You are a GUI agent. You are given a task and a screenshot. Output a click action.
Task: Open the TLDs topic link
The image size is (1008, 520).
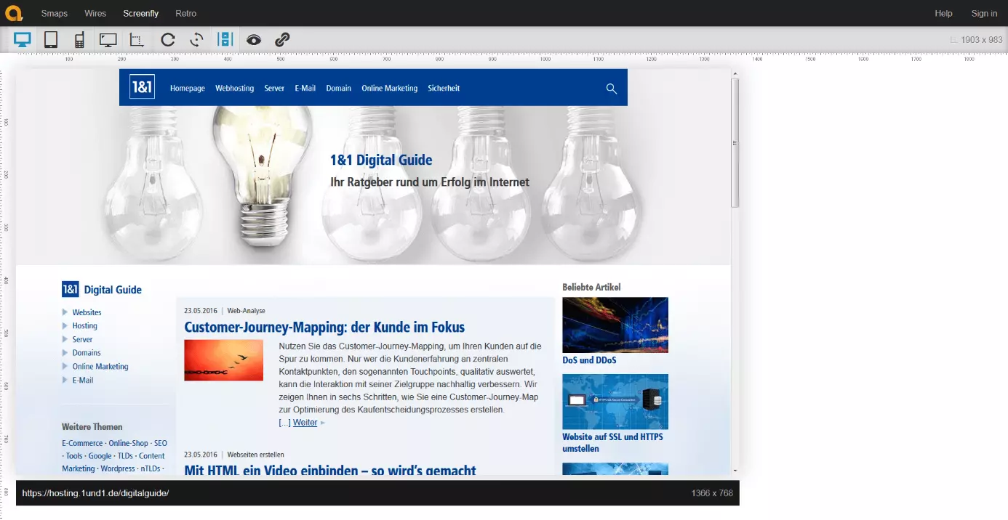click(125, 456)
